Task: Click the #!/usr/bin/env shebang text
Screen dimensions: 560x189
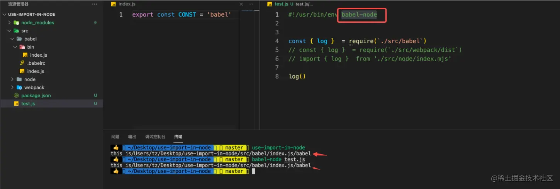Action: [313, 15]
